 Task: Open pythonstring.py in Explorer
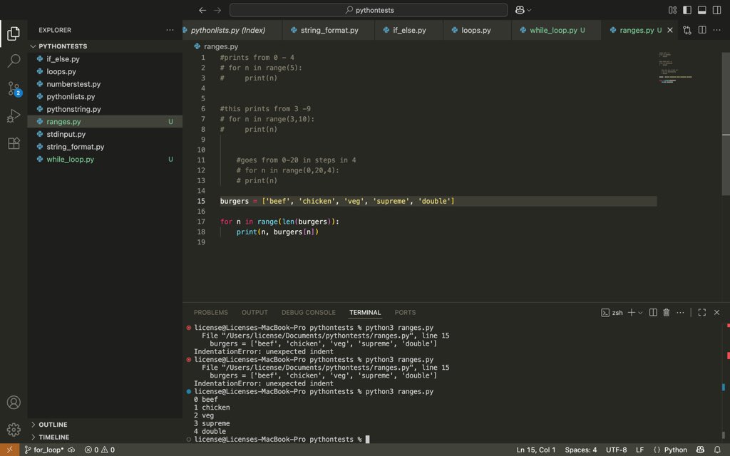point(106,109)
